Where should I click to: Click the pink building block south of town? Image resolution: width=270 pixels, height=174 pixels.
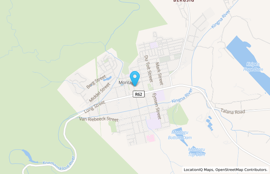(151, 138)
